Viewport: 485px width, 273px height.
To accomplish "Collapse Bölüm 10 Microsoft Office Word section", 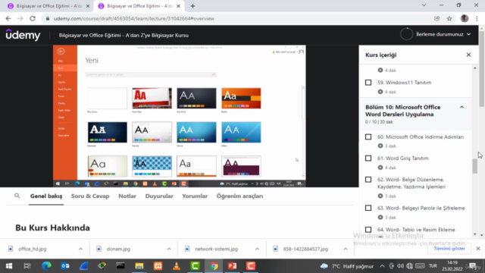I will click(462, 107).
